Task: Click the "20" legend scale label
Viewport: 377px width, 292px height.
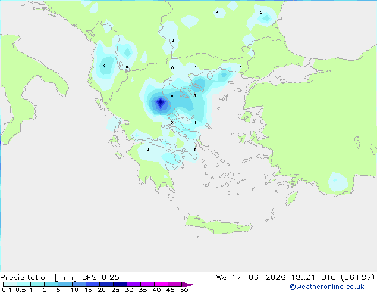Action: coord(102,290)
